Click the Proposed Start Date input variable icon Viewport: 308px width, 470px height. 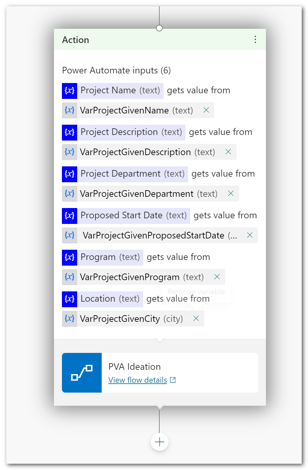70,216
